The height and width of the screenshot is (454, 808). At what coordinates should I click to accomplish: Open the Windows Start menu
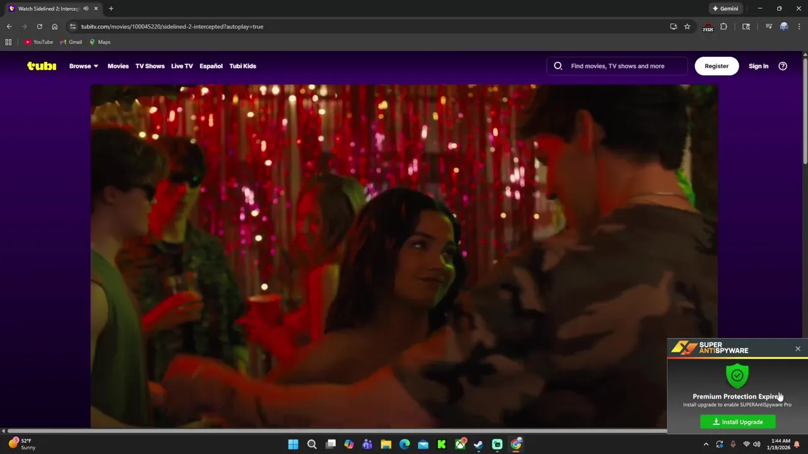tap(293, 445)
